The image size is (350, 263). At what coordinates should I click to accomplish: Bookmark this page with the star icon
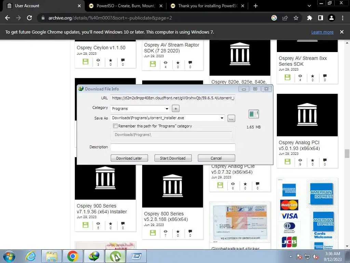tap(296, 18)
